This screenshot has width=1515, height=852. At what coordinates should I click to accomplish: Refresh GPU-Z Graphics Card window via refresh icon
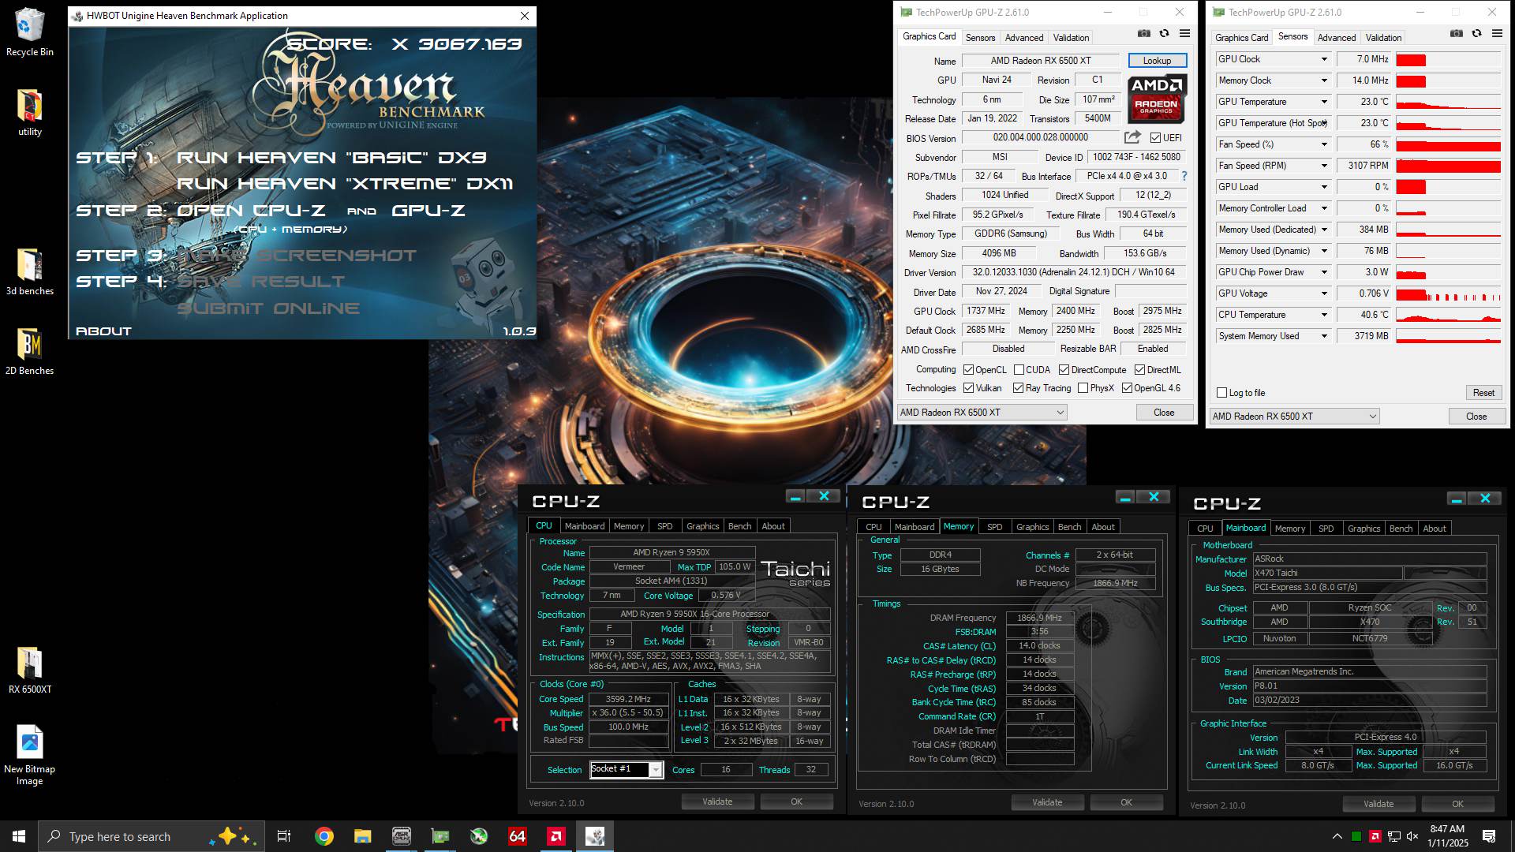point(1164,34)
